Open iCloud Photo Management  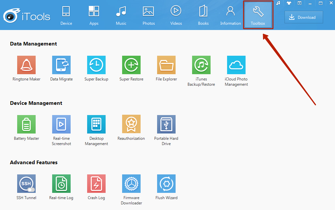tap(236, 65)
